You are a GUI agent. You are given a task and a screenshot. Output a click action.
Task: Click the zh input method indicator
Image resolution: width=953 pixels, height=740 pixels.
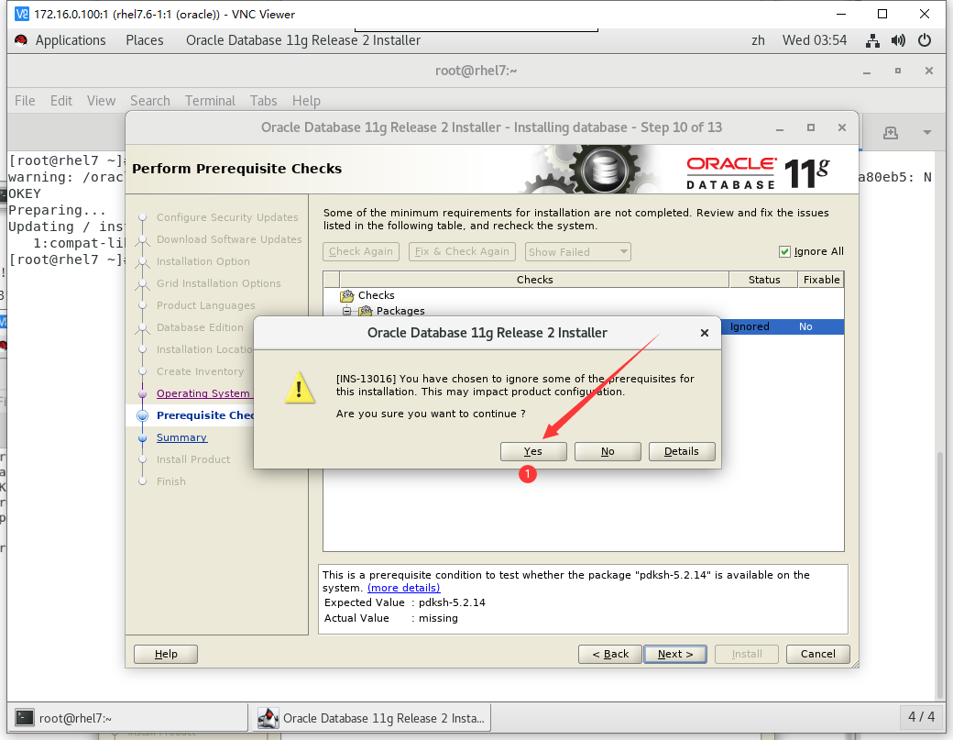[758, 40]
